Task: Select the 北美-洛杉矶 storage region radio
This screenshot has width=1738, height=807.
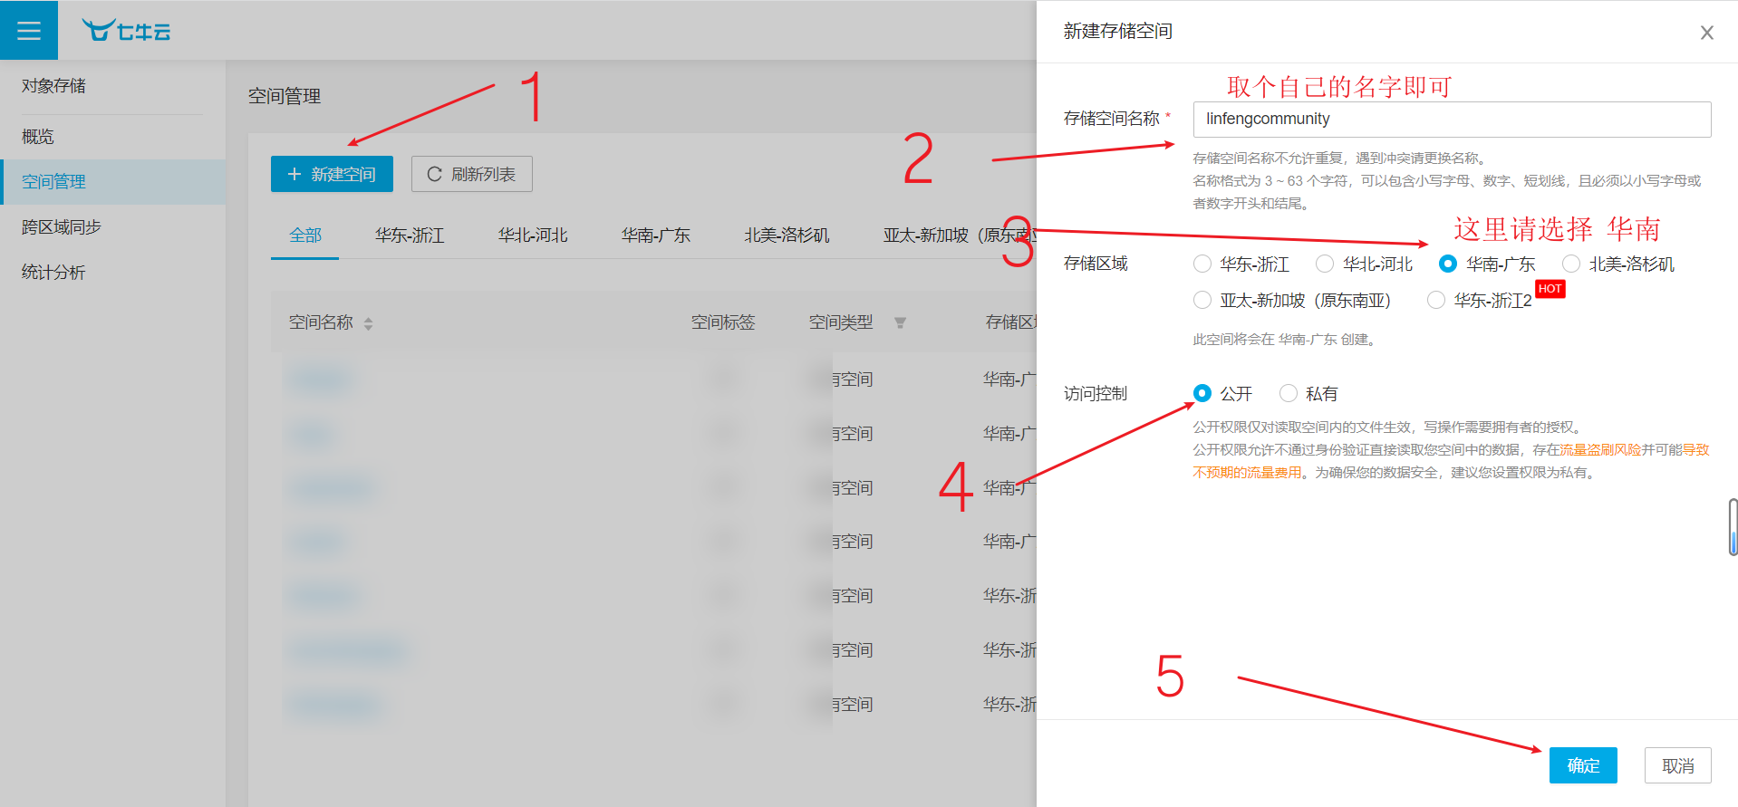Action: 1571,264
